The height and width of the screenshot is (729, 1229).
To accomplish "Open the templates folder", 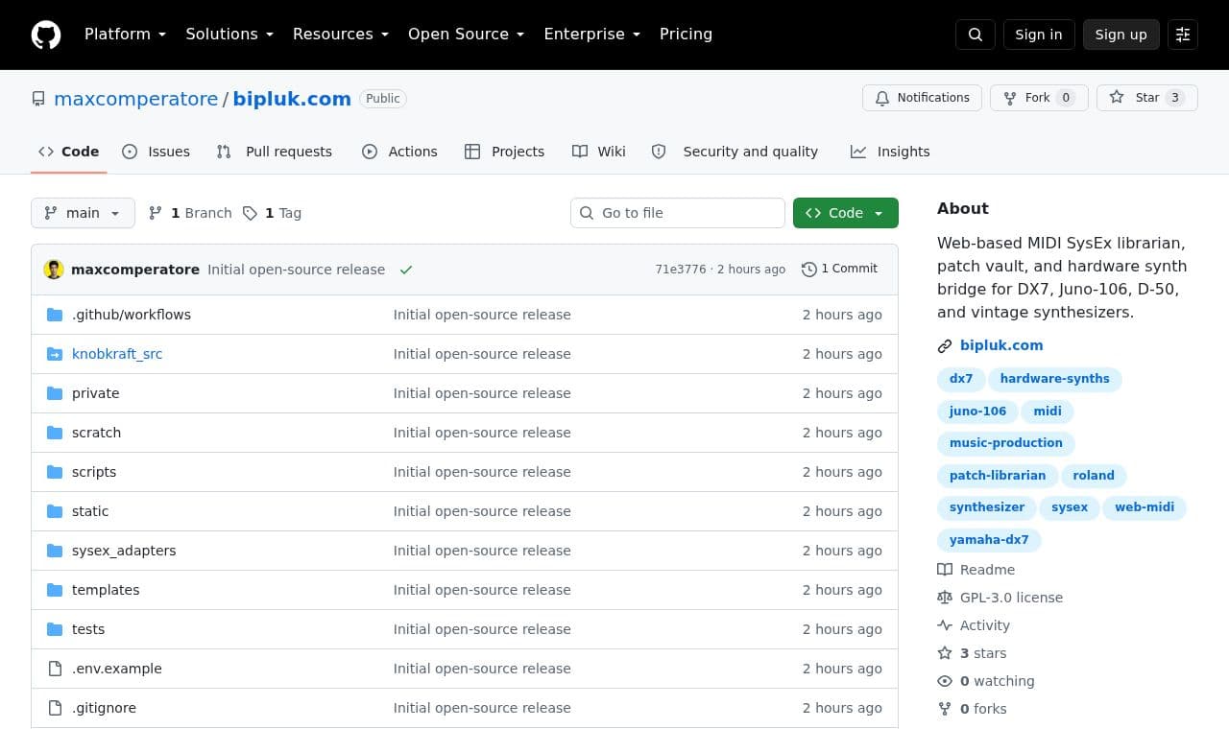I will 106,590.
